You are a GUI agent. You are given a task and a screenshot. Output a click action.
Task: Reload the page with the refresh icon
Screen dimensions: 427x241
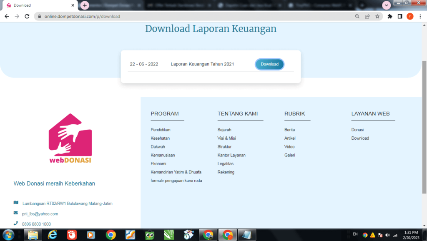(27, 17)
